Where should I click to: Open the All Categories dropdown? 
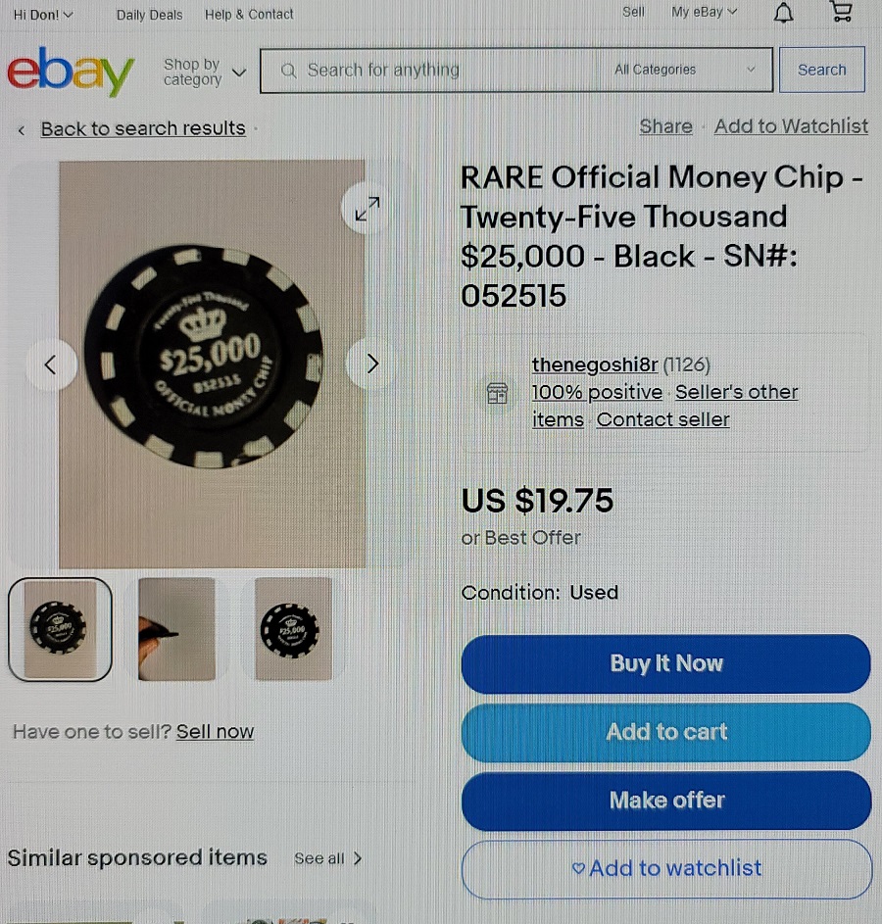tap(685, 70)
